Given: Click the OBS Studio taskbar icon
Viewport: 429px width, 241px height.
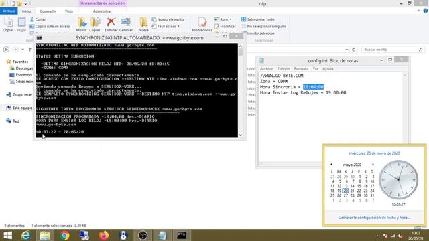Looking at the screenshot, I should point(143,235).
